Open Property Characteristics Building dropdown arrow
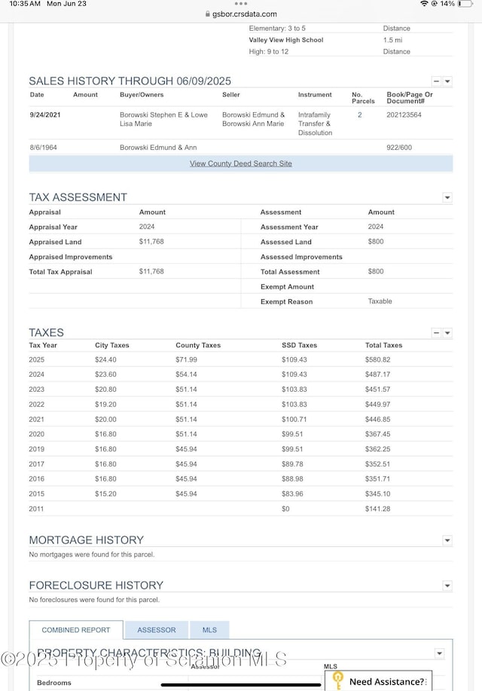The image size is (482, 691). point(439,653)
